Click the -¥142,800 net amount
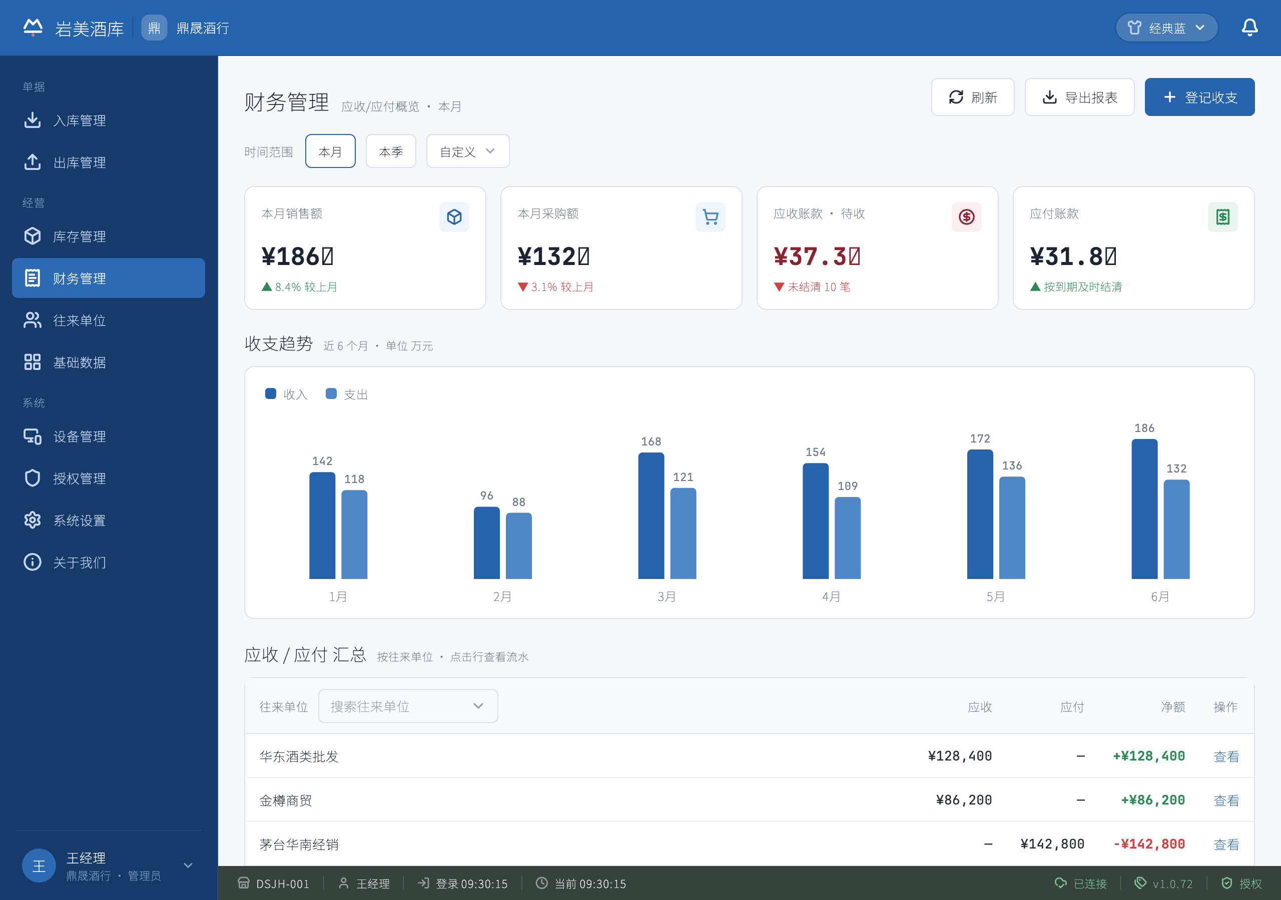Viewport: 1281px width, 900px height. tap(1149, 843)
